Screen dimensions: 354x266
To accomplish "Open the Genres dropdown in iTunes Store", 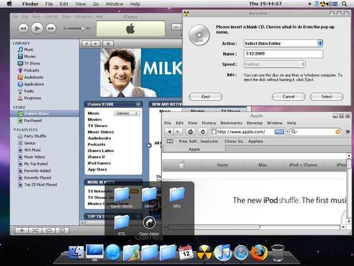I will (127, 113).
